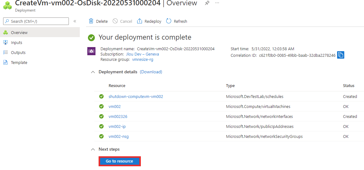Screen dimensions: 364x170
Task: Click Created status for shutdown-computevm-vm002
Action: click(x=350, y=96)
